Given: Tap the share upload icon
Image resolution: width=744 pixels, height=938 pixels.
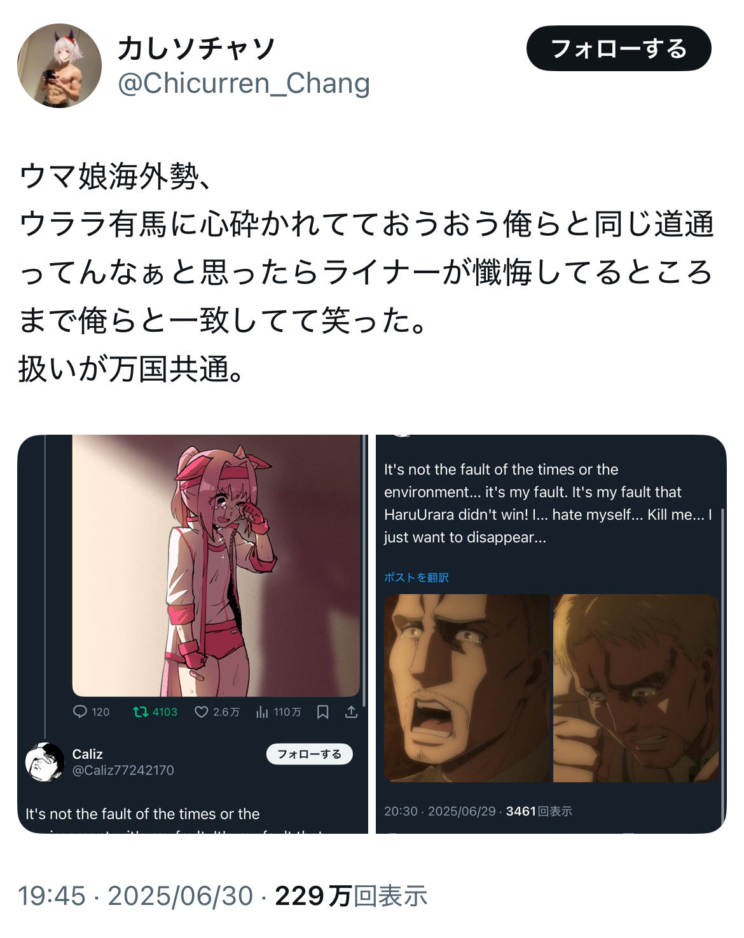Looking at the screenshot, I should [351, 712].
